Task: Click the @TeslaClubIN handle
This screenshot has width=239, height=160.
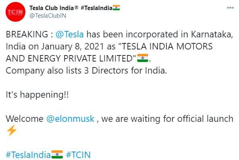Action: pyautogui.click(x=48, y=16)
